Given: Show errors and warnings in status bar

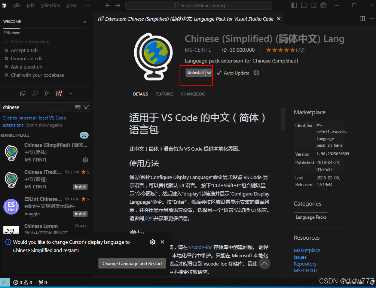Looking at the screenshot, I should [23, 282].
